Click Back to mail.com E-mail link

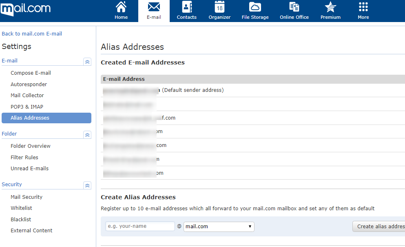tap(32, 34)
